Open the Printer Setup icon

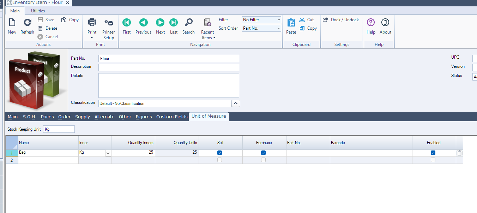coord(109,23)
